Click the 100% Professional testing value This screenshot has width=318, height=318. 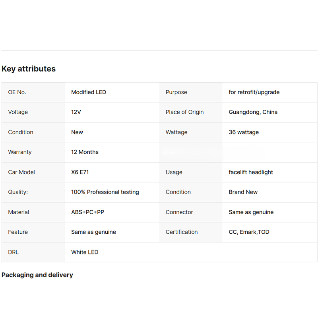tap(105, 192)
